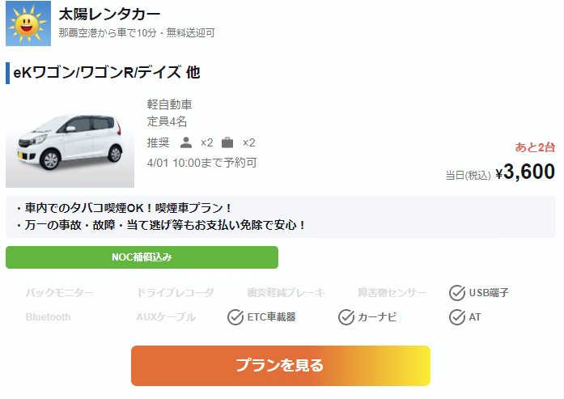The width and height of the screenshot is (564, 399).
Task: Click the USB端子 checkmark icon
Action: pos(457,292)
